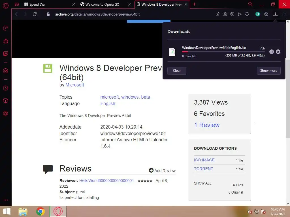Image resolution: width=290 pixels, height=217 pixels.
Task: Open the microsoft topic link
Action: (x=110, y=97)
